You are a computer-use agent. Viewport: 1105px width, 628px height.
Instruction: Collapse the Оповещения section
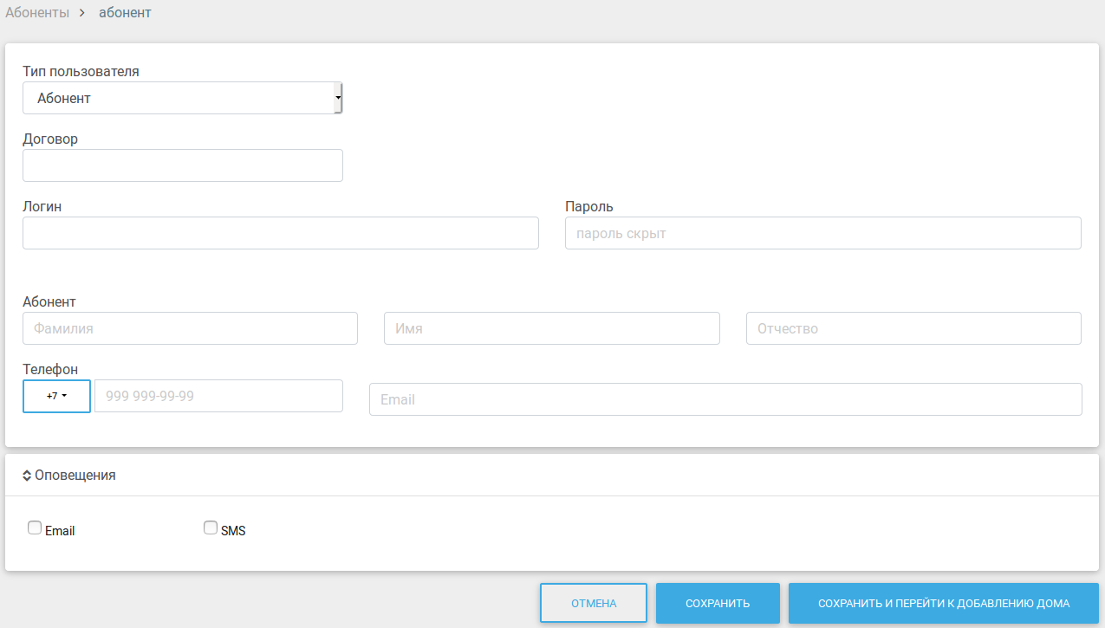click(x=69, y=475)
